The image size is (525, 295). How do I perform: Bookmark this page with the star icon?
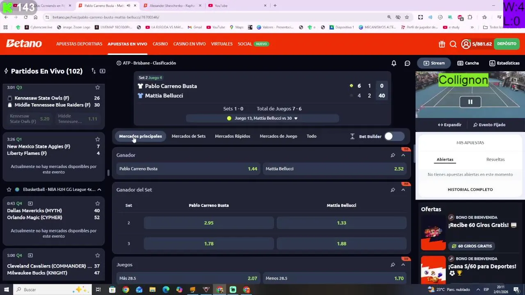[x=407, y=17]
